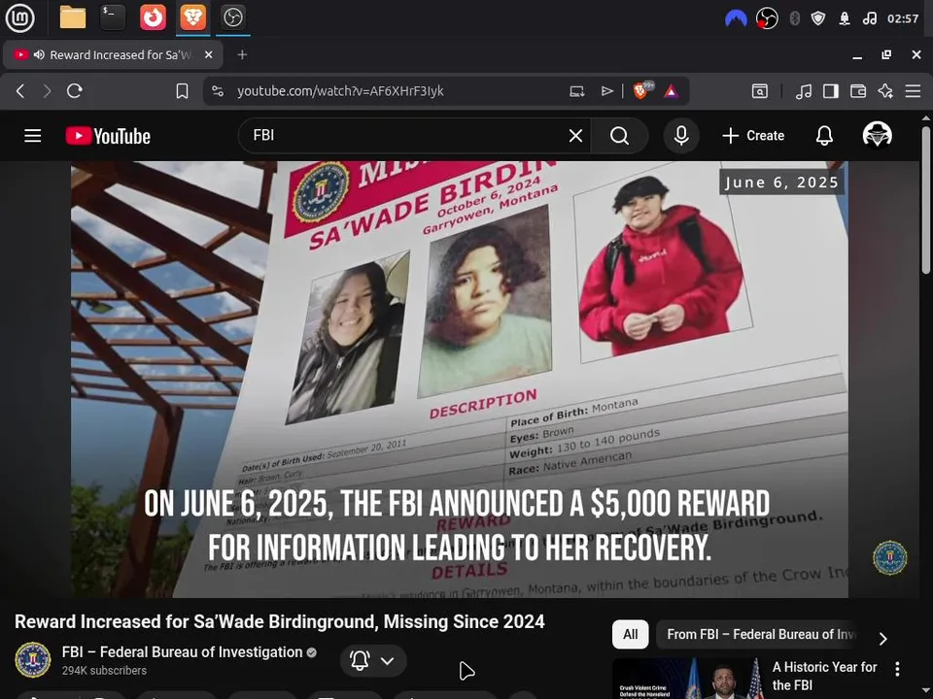This screenshot has width=933, height=699.
Task: Click FBI seal watermark in video
Action: pos(889,557)
